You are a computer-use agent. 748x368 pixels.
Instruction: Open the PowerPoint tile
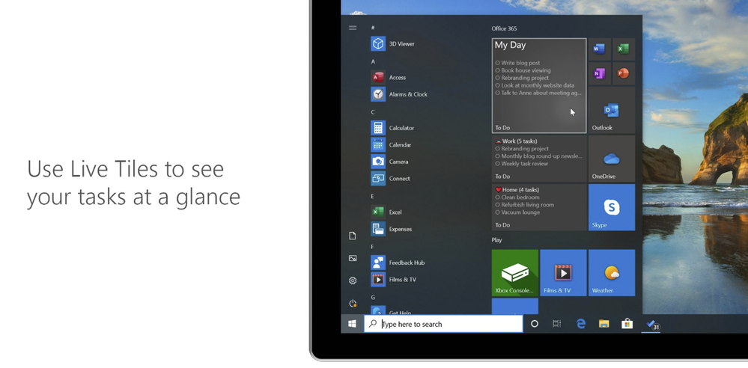click(x=624, y=73)
